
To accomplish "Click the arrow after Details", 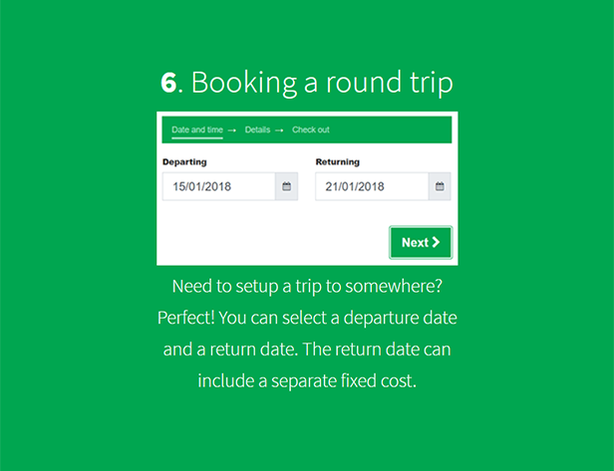I will (279, 130).
